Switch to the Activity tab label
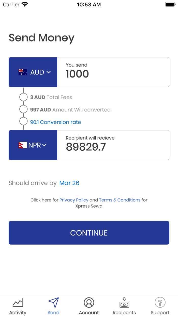This screenshot has width=178, height=316. pos(18,313)
